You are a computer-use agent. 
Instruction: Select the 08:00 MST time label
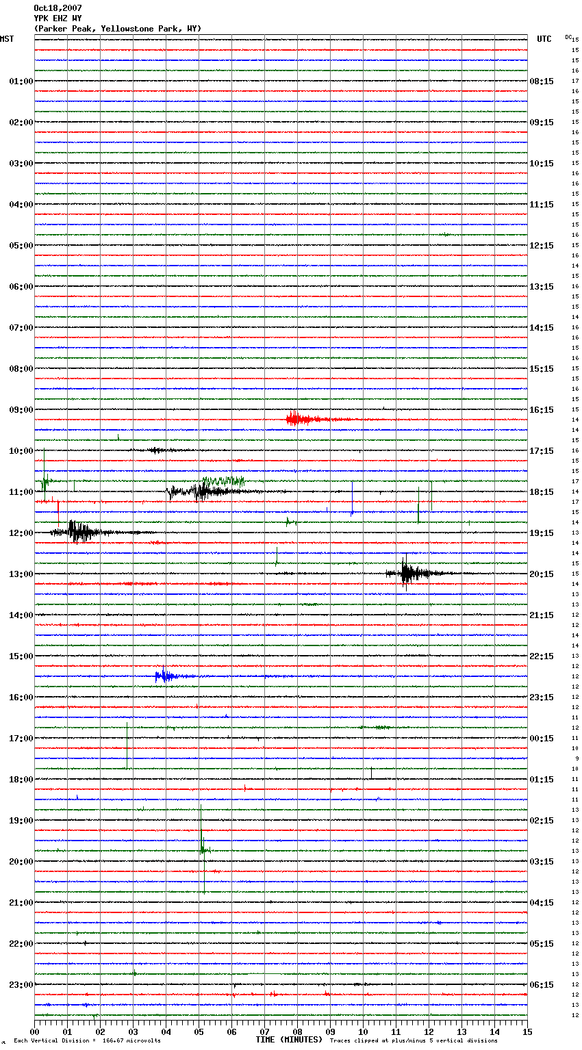pyautogui.click(x=21, y=369)
